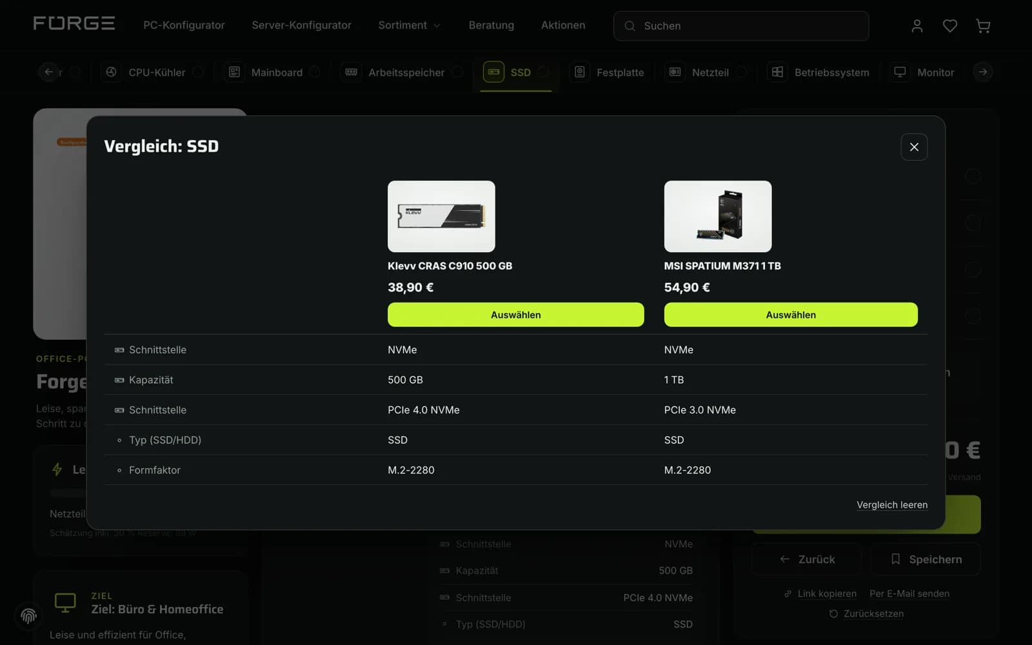Image resolution: width=1032 pixels, height=645 pixels.
Task: Click the Kapazität row label
Action: tap(151, 380)
